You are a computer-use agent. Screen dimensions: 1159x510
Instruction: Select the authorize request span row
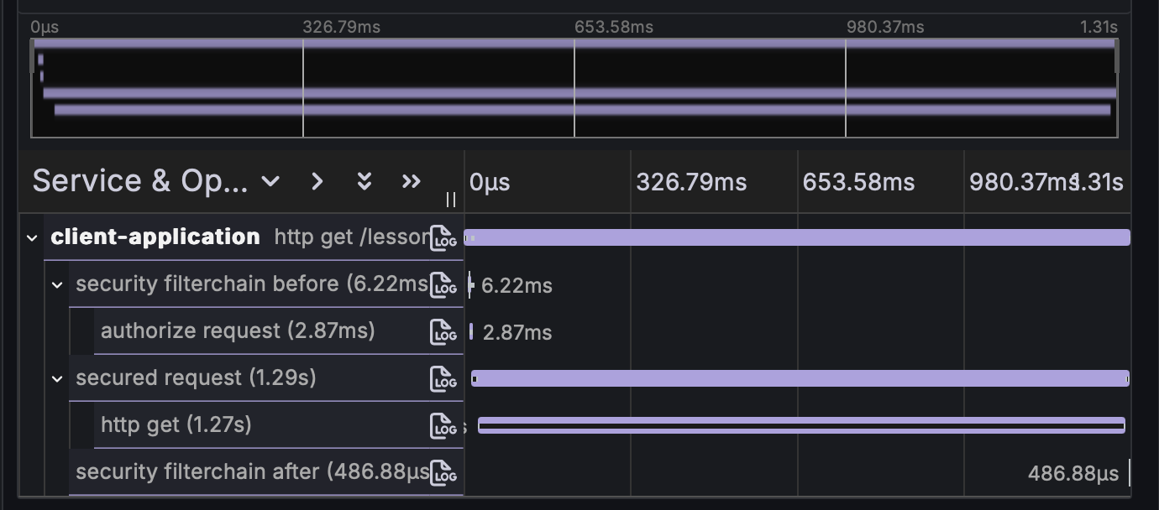pos(235,331)
